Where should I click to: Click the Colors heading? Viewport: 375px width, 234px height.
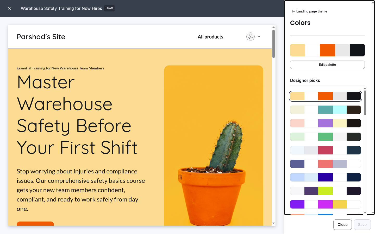300,23
